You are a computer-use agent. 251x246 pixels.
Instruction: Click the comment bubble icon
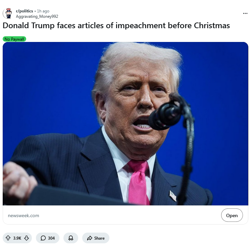43,238
